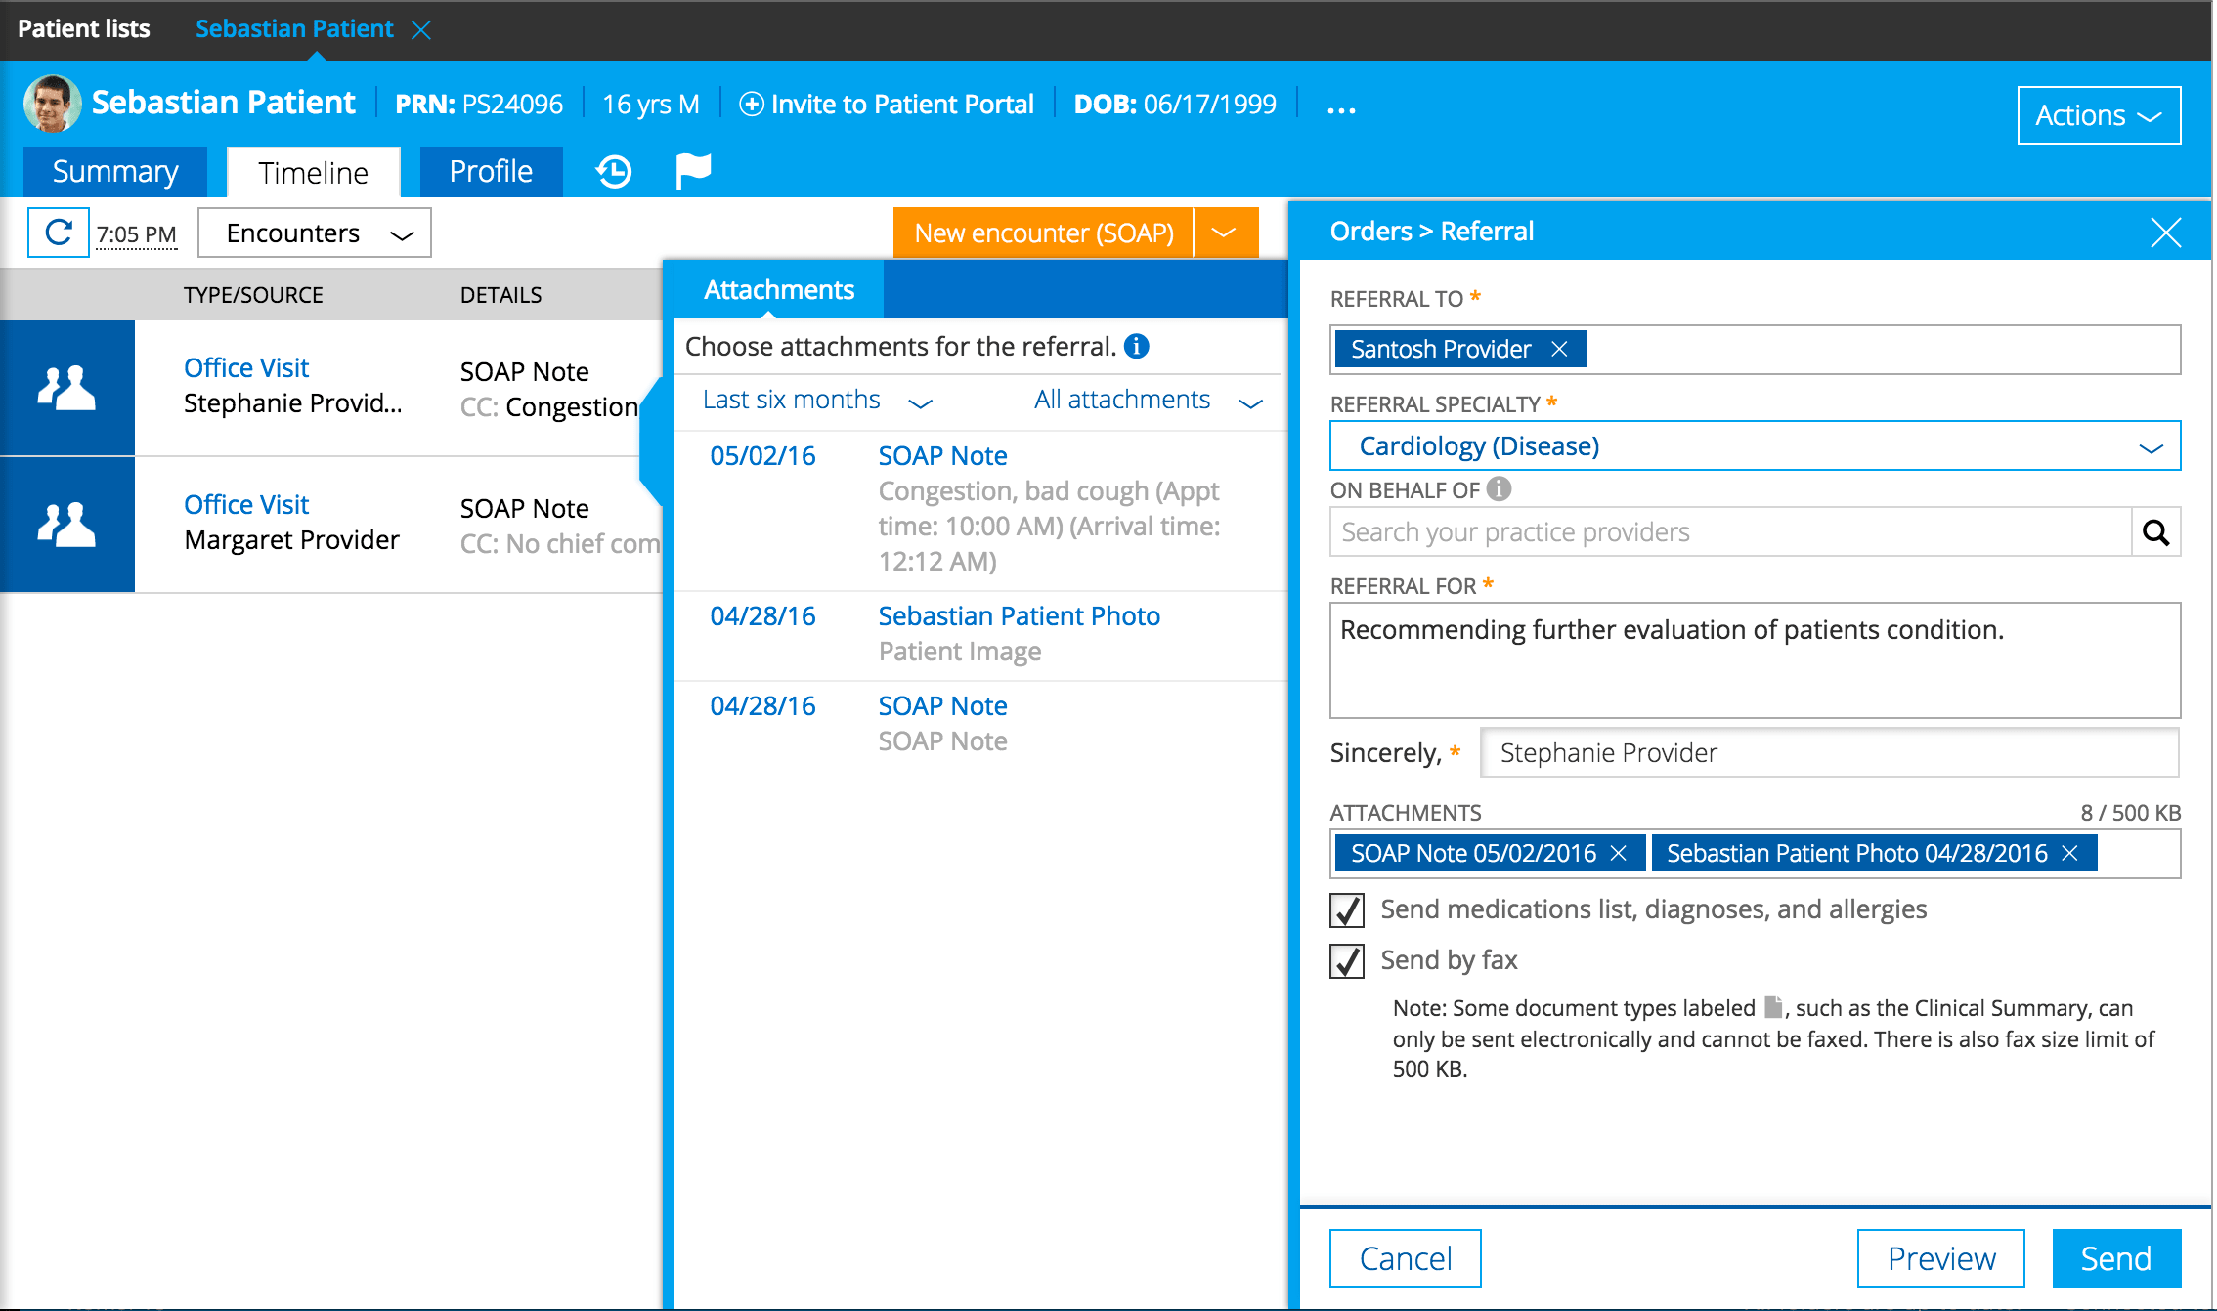2217x1311 pixels.
Task: Uncheck the Send by fax checkbox
Action: [1347, 960]
